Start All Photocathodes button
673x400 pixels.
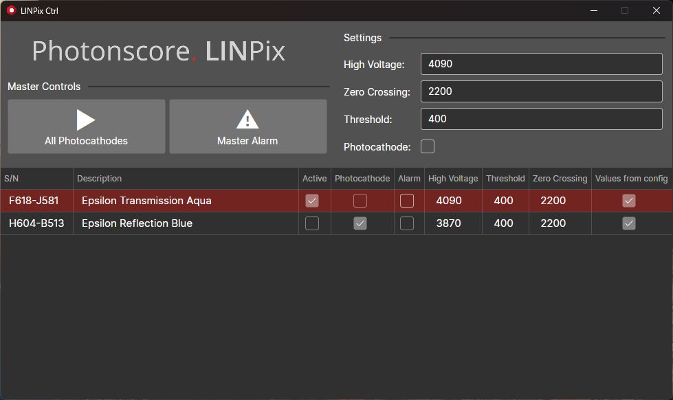(x=86, y=126)
